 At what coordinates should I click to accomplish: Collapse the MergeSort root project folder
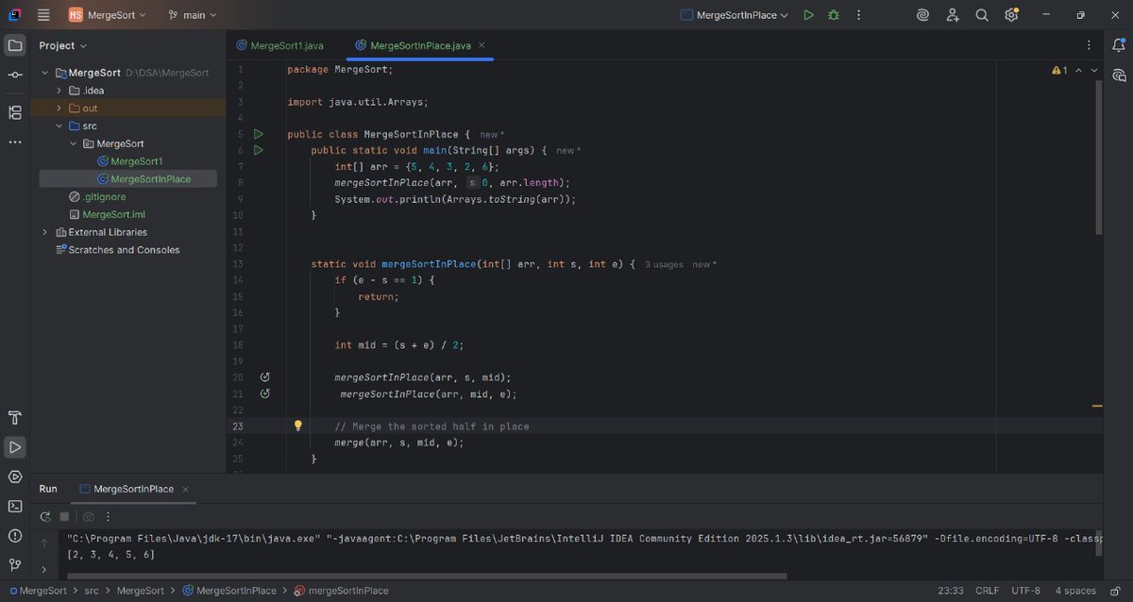(x=44, y=73)
